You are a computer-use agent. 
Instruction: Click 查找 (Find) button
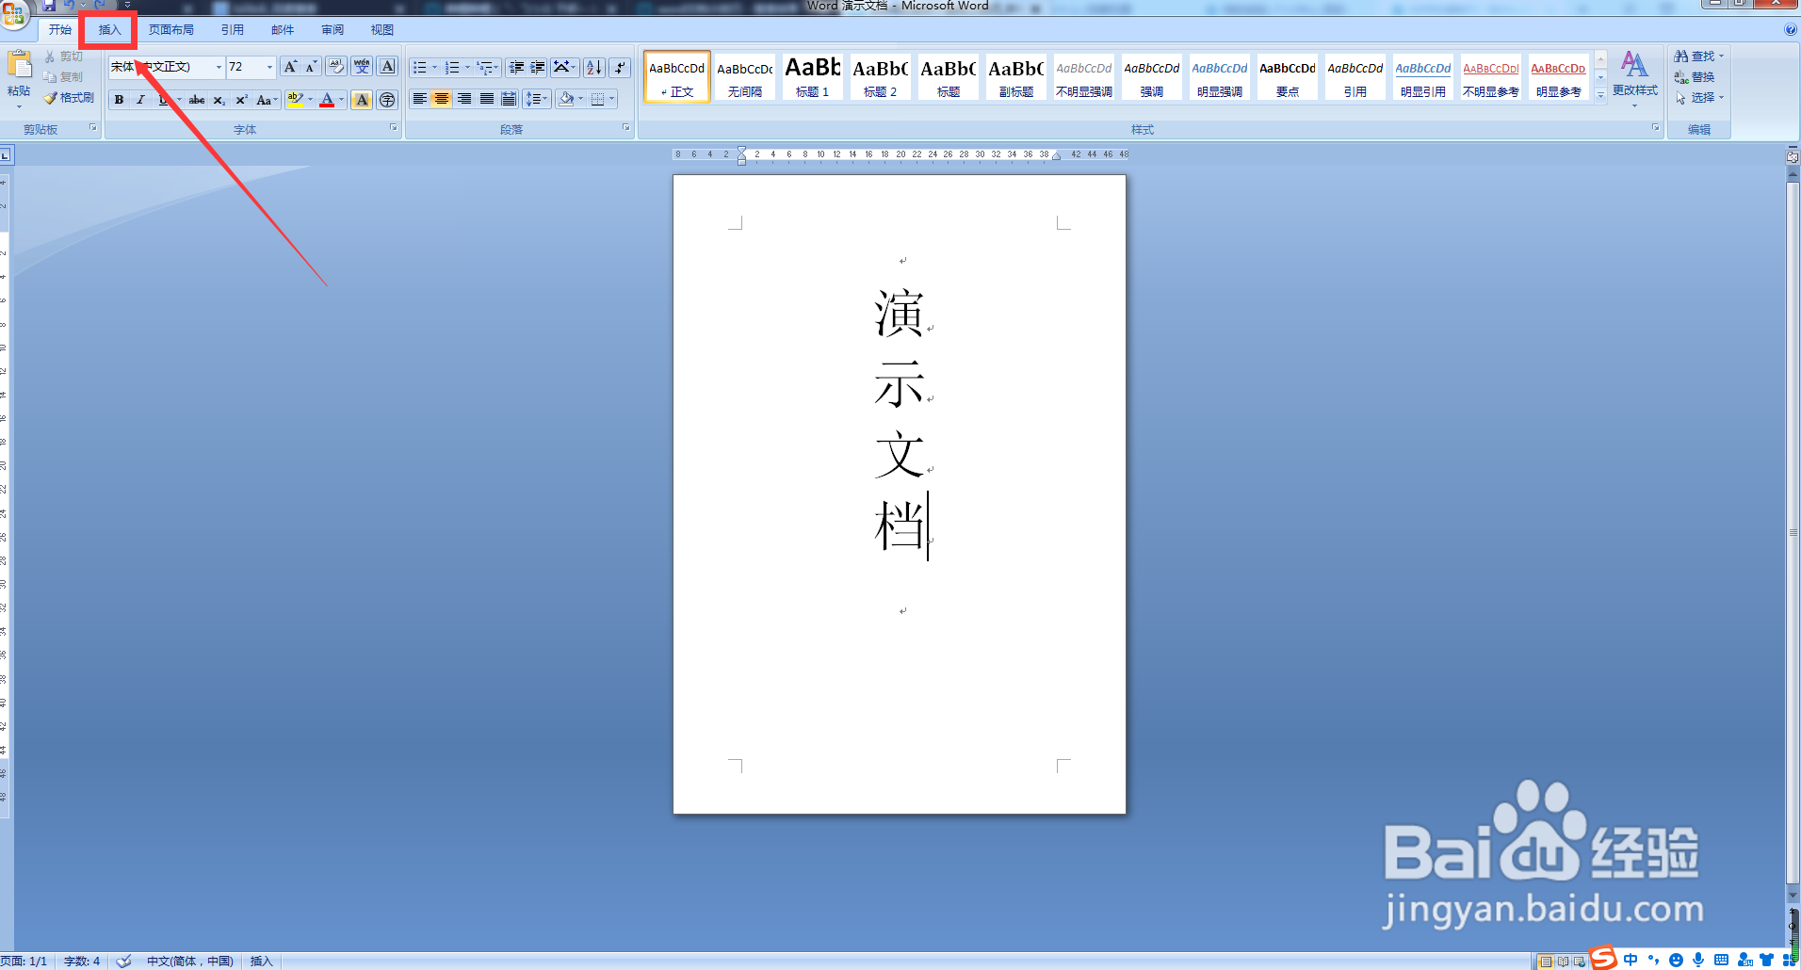(1698, 57)
